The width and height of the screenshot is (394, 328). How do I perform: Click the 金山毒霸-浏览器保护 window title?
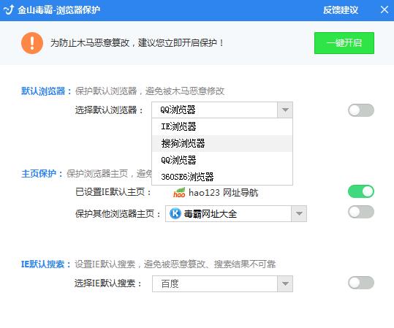pyautogui.click(x=58, y=10)
